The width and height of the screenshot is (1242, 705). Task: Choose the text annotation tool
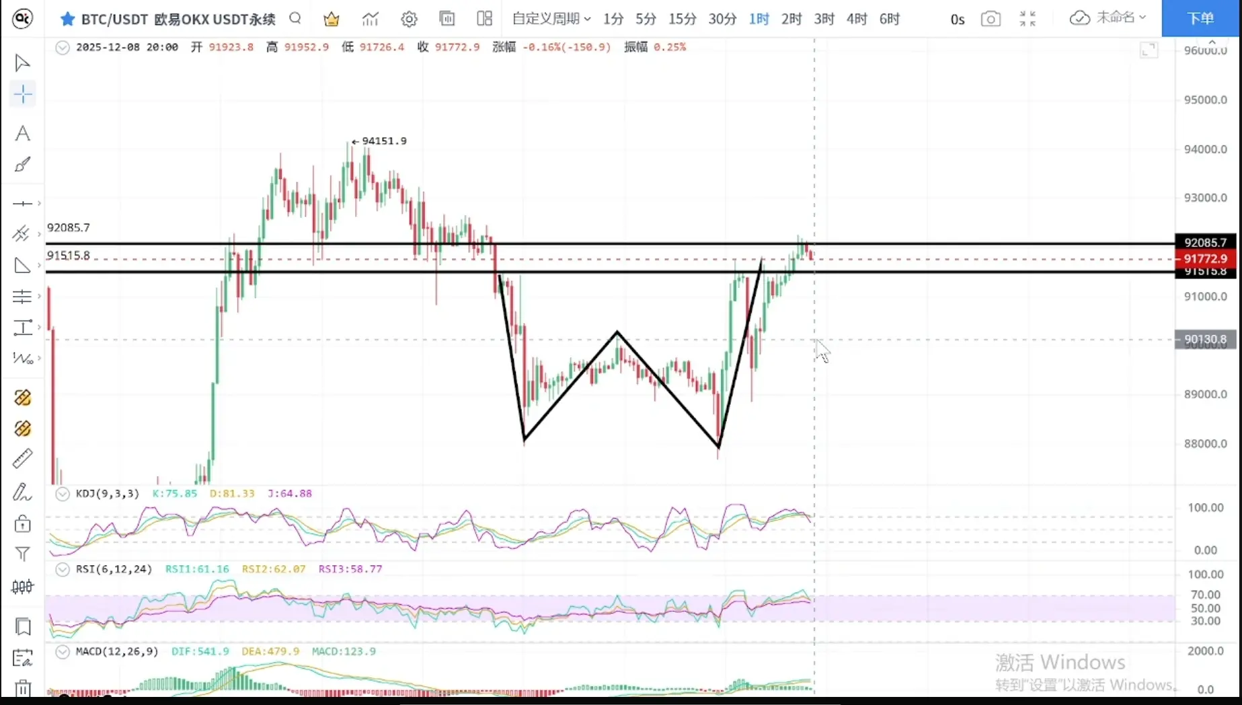tap(22, 133)
